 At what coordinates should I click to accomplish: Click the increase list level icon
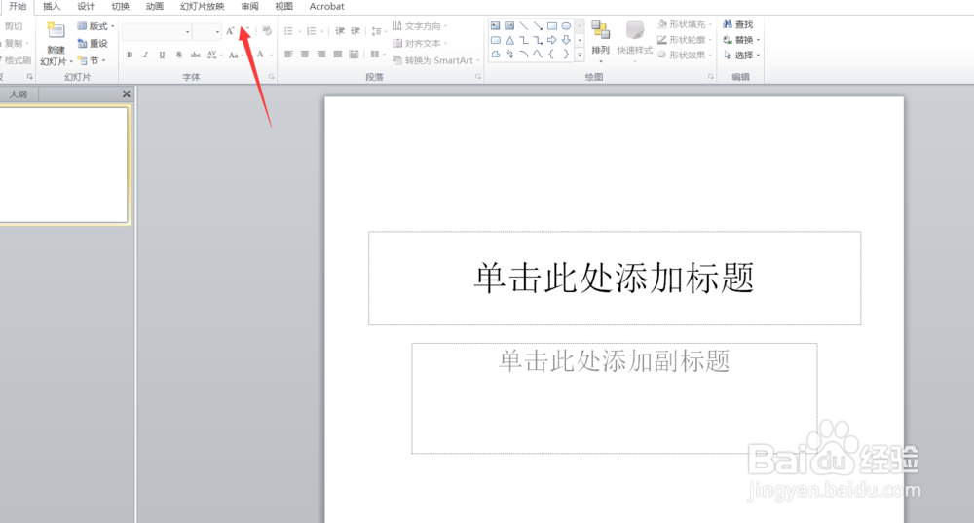(356, 31)
